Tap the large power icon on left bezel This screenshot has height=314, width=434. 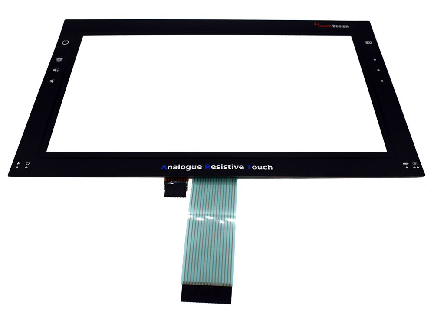(66, 42)
